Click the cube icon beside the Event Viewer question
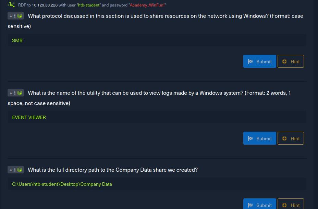The image size is (318, 209). pyautogui.click(x=20, y=93)
